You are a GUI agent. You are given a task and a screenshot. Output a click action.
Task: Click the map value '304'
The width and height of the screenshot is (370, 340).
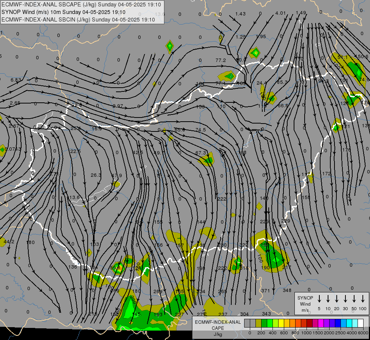click(x=245, y=314)
